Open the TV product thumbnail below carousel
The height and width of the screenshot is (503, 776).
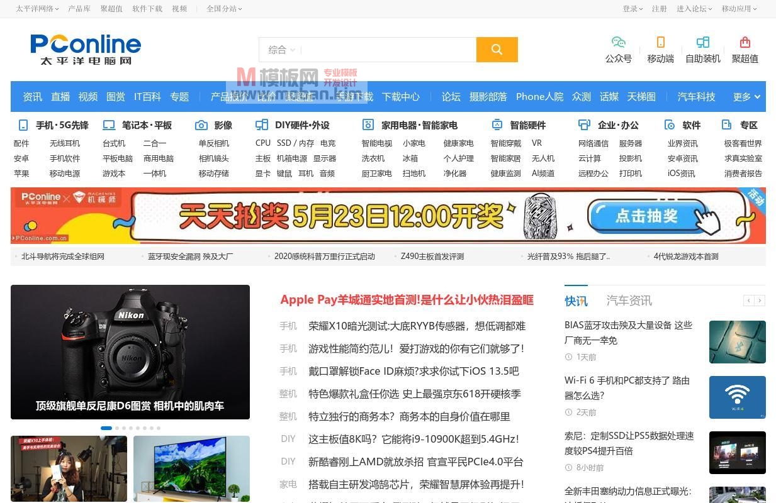(x=191, y=468)
